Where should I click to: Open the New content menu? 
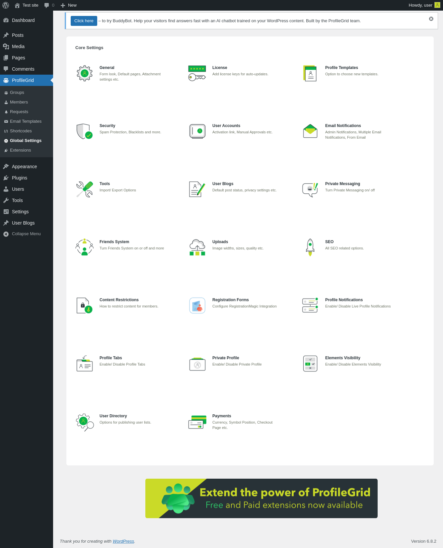[69, 5]
